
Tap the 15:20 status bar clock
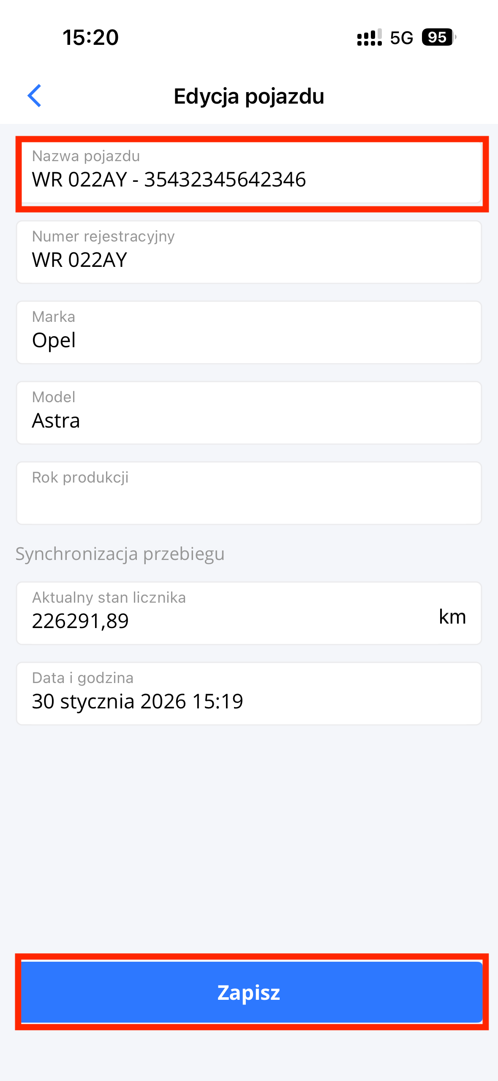[90, 37]
